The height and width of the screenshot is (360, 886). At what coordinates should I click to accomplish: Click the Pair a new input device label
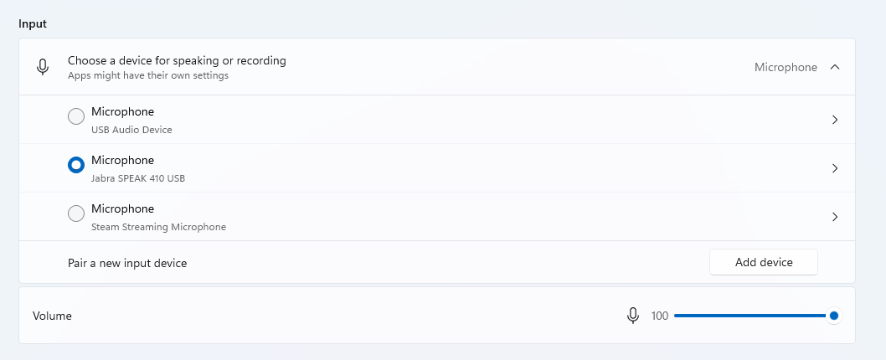click(x=127, y=263)
